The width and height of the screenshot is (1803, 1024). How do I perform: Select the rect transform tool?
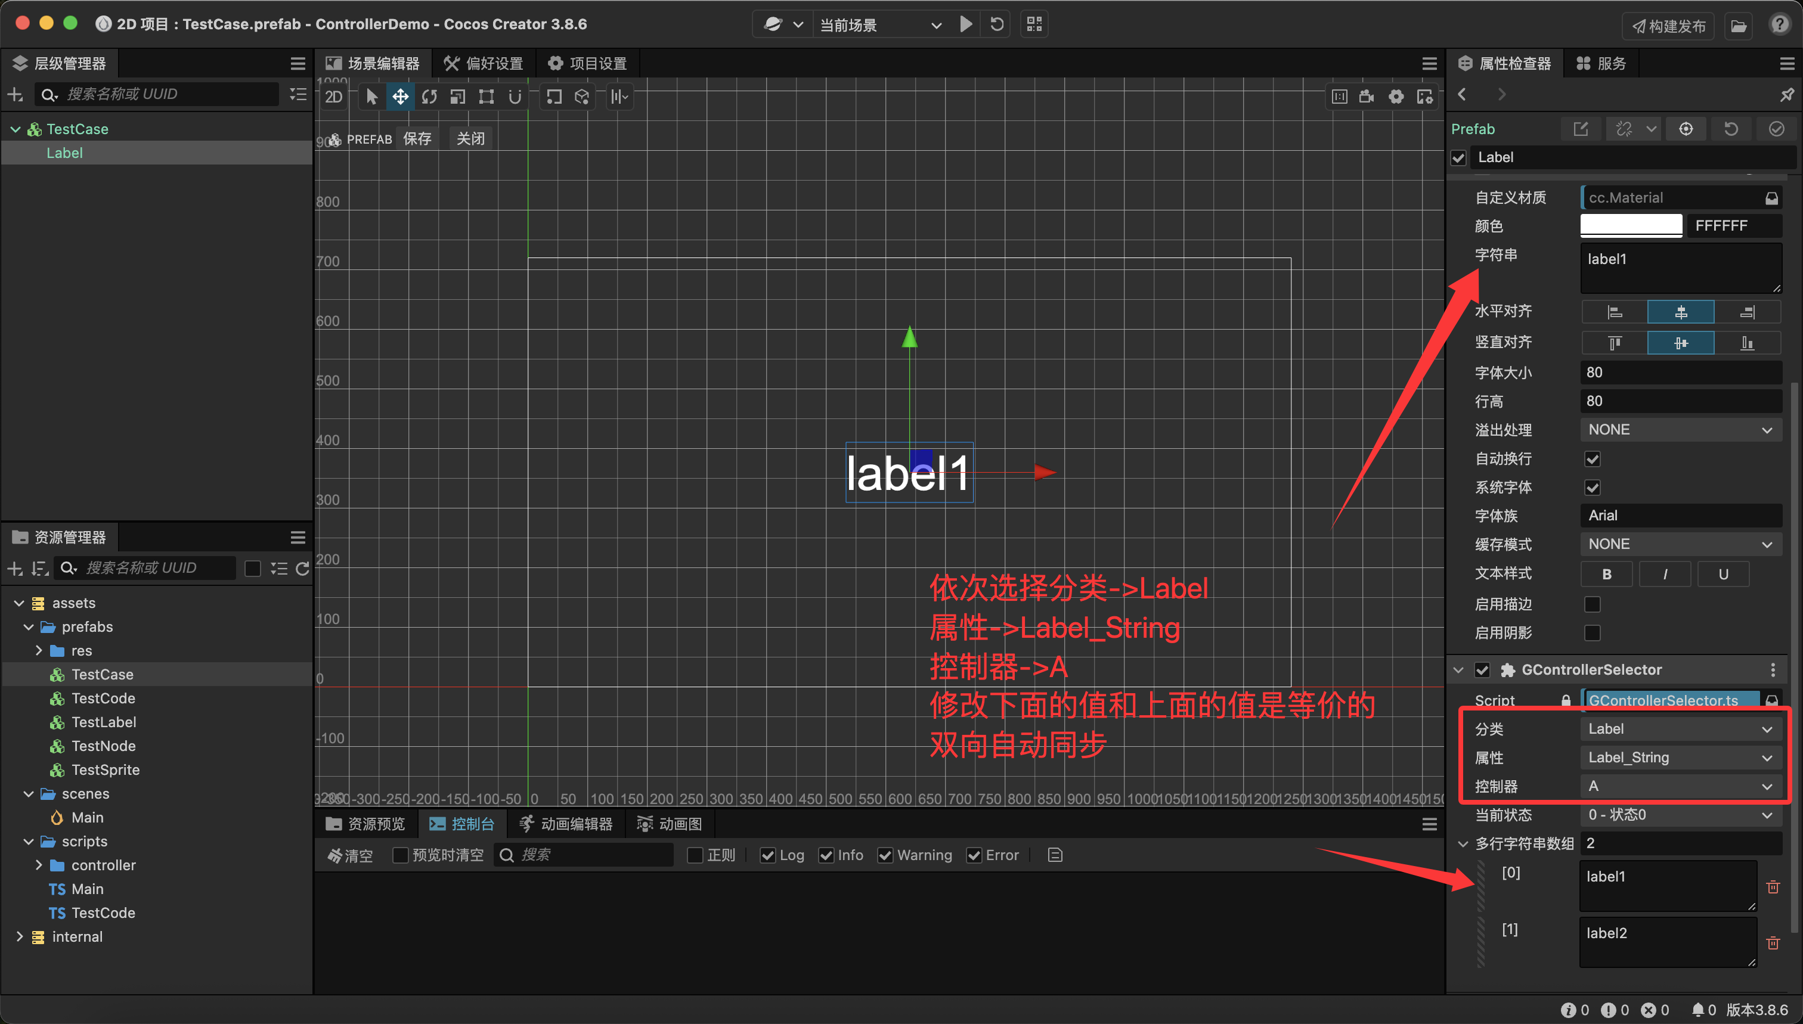click(486, 97)
